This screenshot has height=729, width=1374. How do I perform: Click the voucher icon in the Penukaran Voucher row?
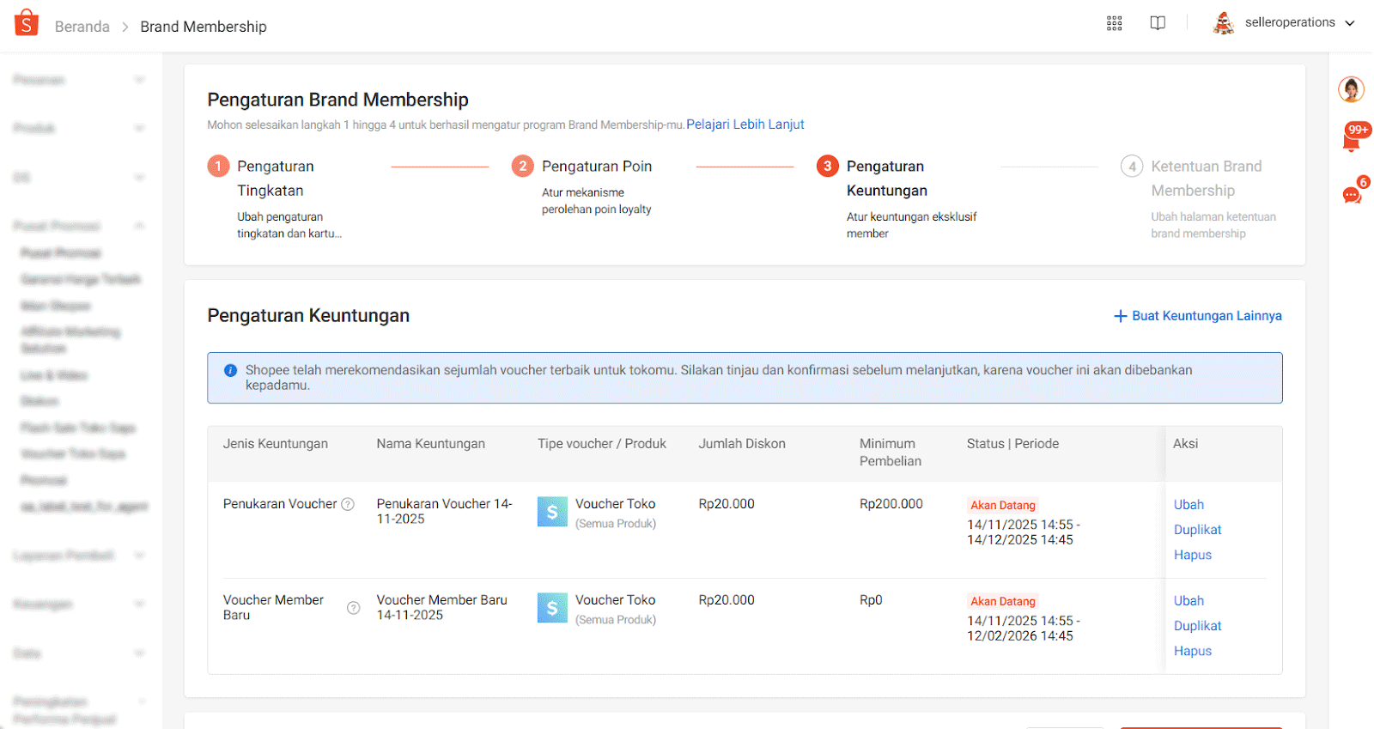552,512
